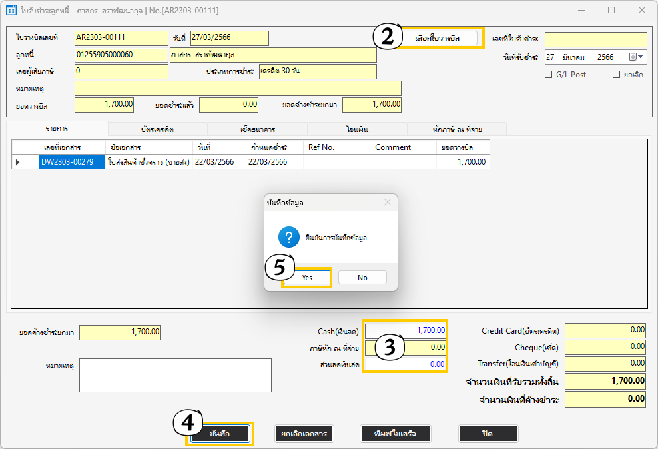Select the โอนเงิน tab
Image resolution: width=658 pixels, height=449 pixels.
click(357, 129)
